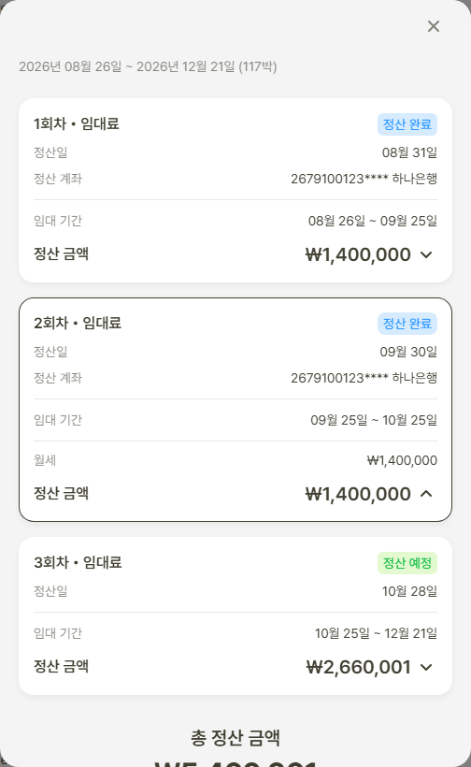Screen dimensions: 471x767
Task: Click the 09월 25일 ~ 10월 25일 rental period
Action: pyautogui.click(x=374, y=420)
